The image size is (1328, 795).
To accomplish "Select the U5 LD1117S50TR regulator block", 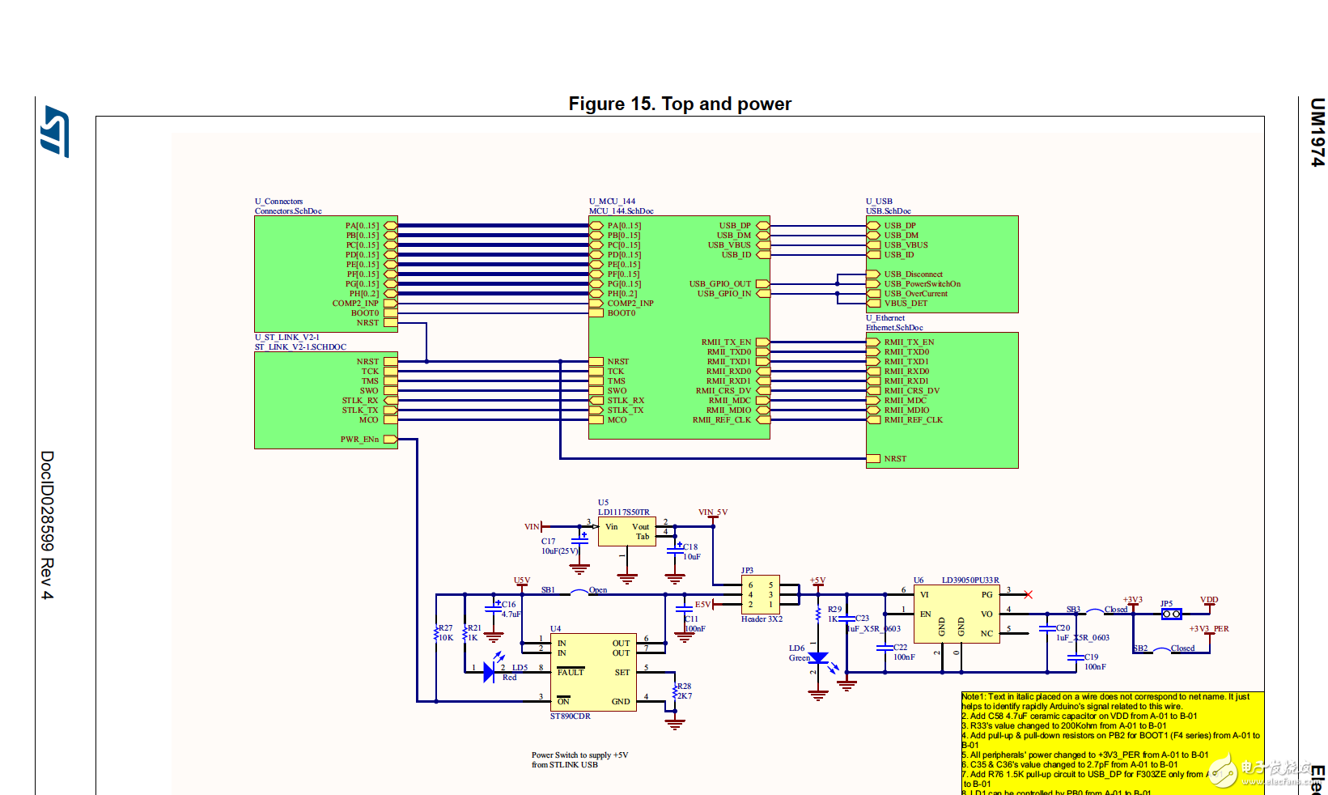I will point(626,533).
